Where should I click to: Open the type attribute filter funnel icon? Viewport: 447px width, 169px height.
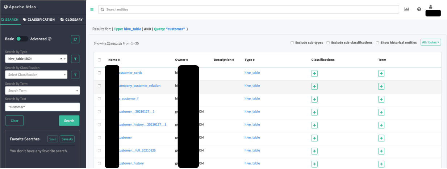(x=75, y=59)
